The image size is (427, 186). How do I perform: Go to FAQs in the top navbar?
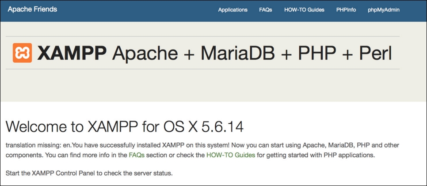tap(266, 10)
